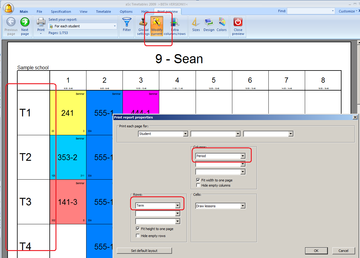Click the Print printer icon
The height and width of the screenshot is (258, 360).
coord(41,22)
